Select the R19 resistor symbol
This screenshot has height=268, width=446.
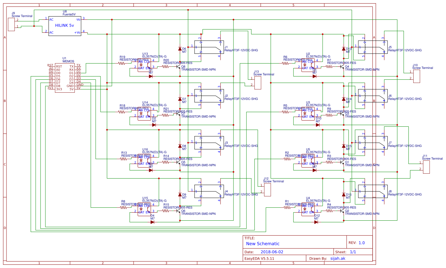pyautogui.click(x=122, y=63)
